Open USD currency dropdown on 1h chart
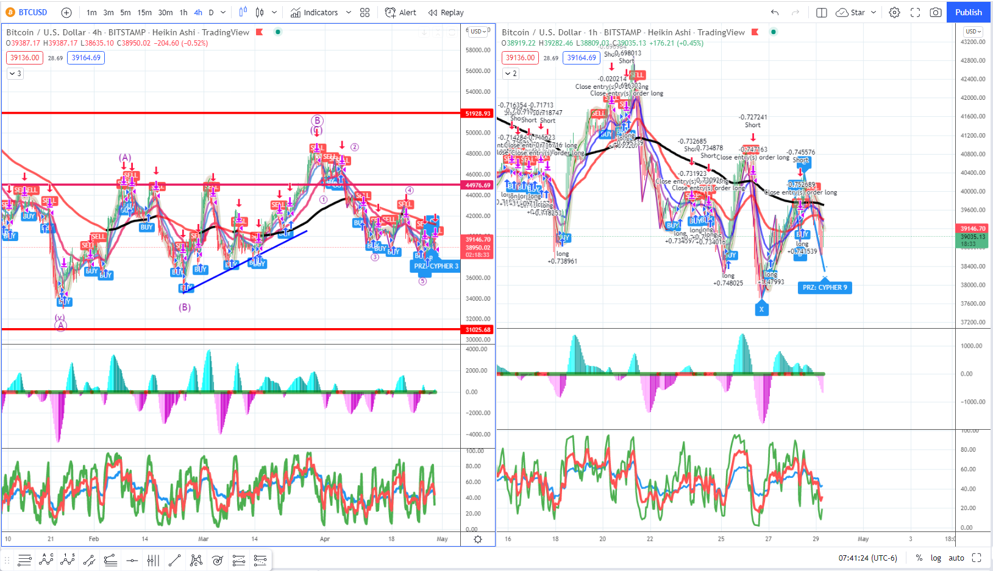Image resolution: width=993 pixels, height=571 pixels. click(x=973, y=31)
